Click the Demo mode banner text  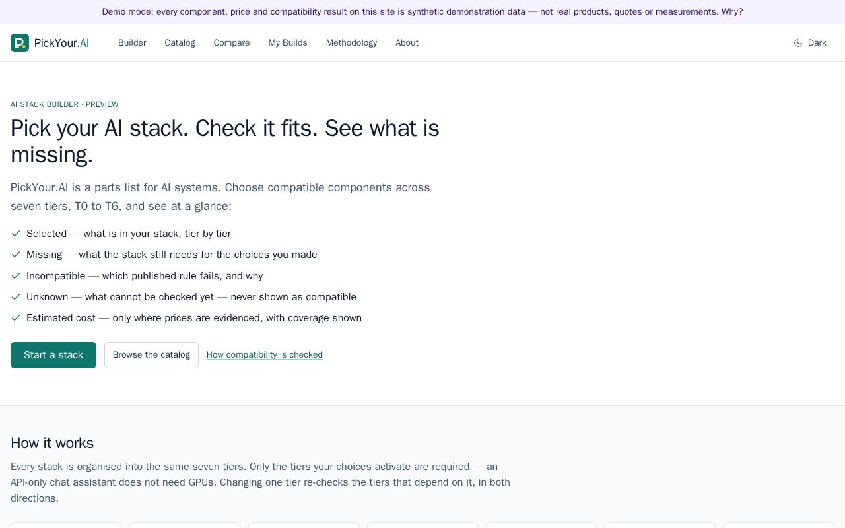tap(410, 12)
